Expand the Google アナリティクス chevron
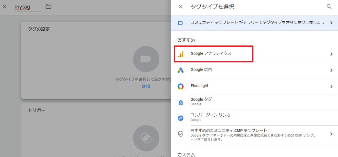 [x=332, y=54]
